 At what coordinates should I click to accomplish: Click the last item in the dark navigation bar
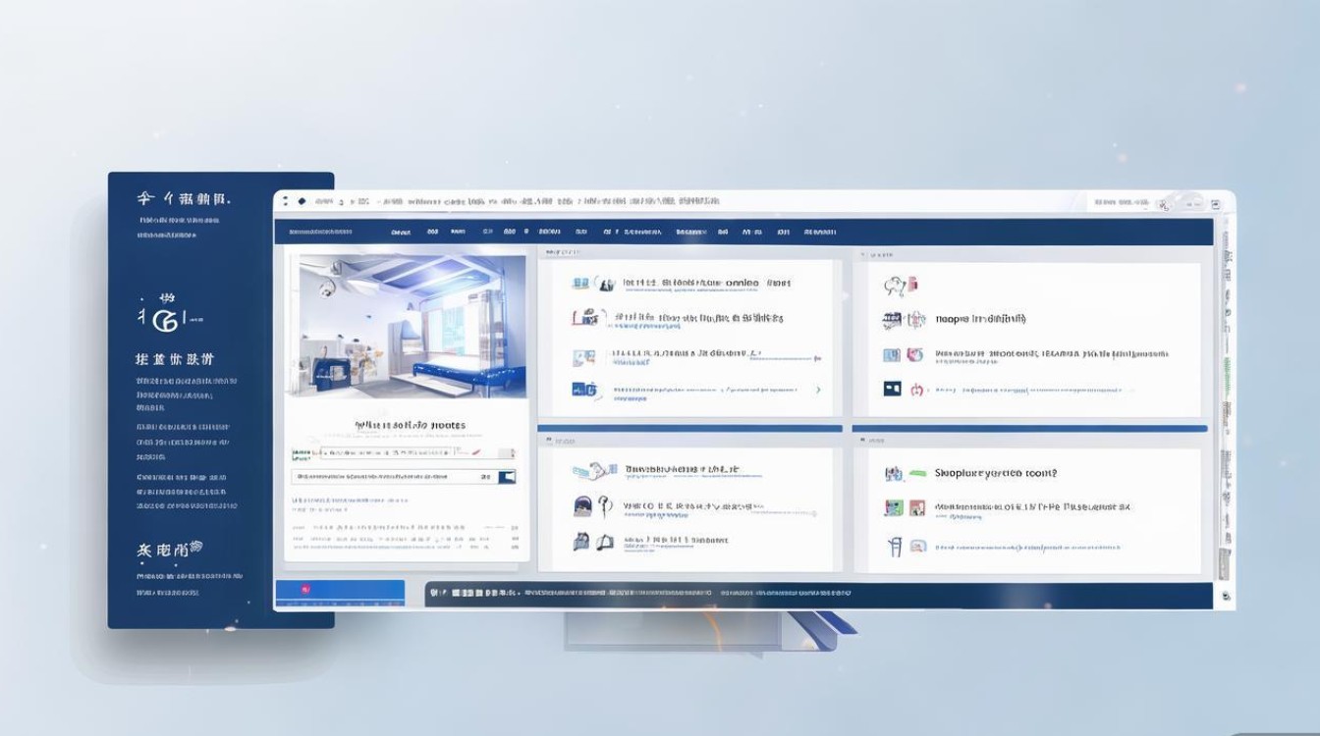click(x=819, y=233)
